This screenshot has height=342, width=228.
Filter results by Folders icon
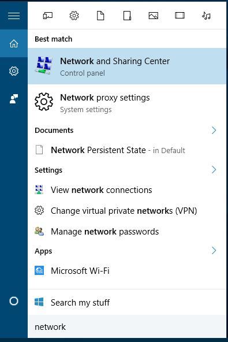pos(127,16)
